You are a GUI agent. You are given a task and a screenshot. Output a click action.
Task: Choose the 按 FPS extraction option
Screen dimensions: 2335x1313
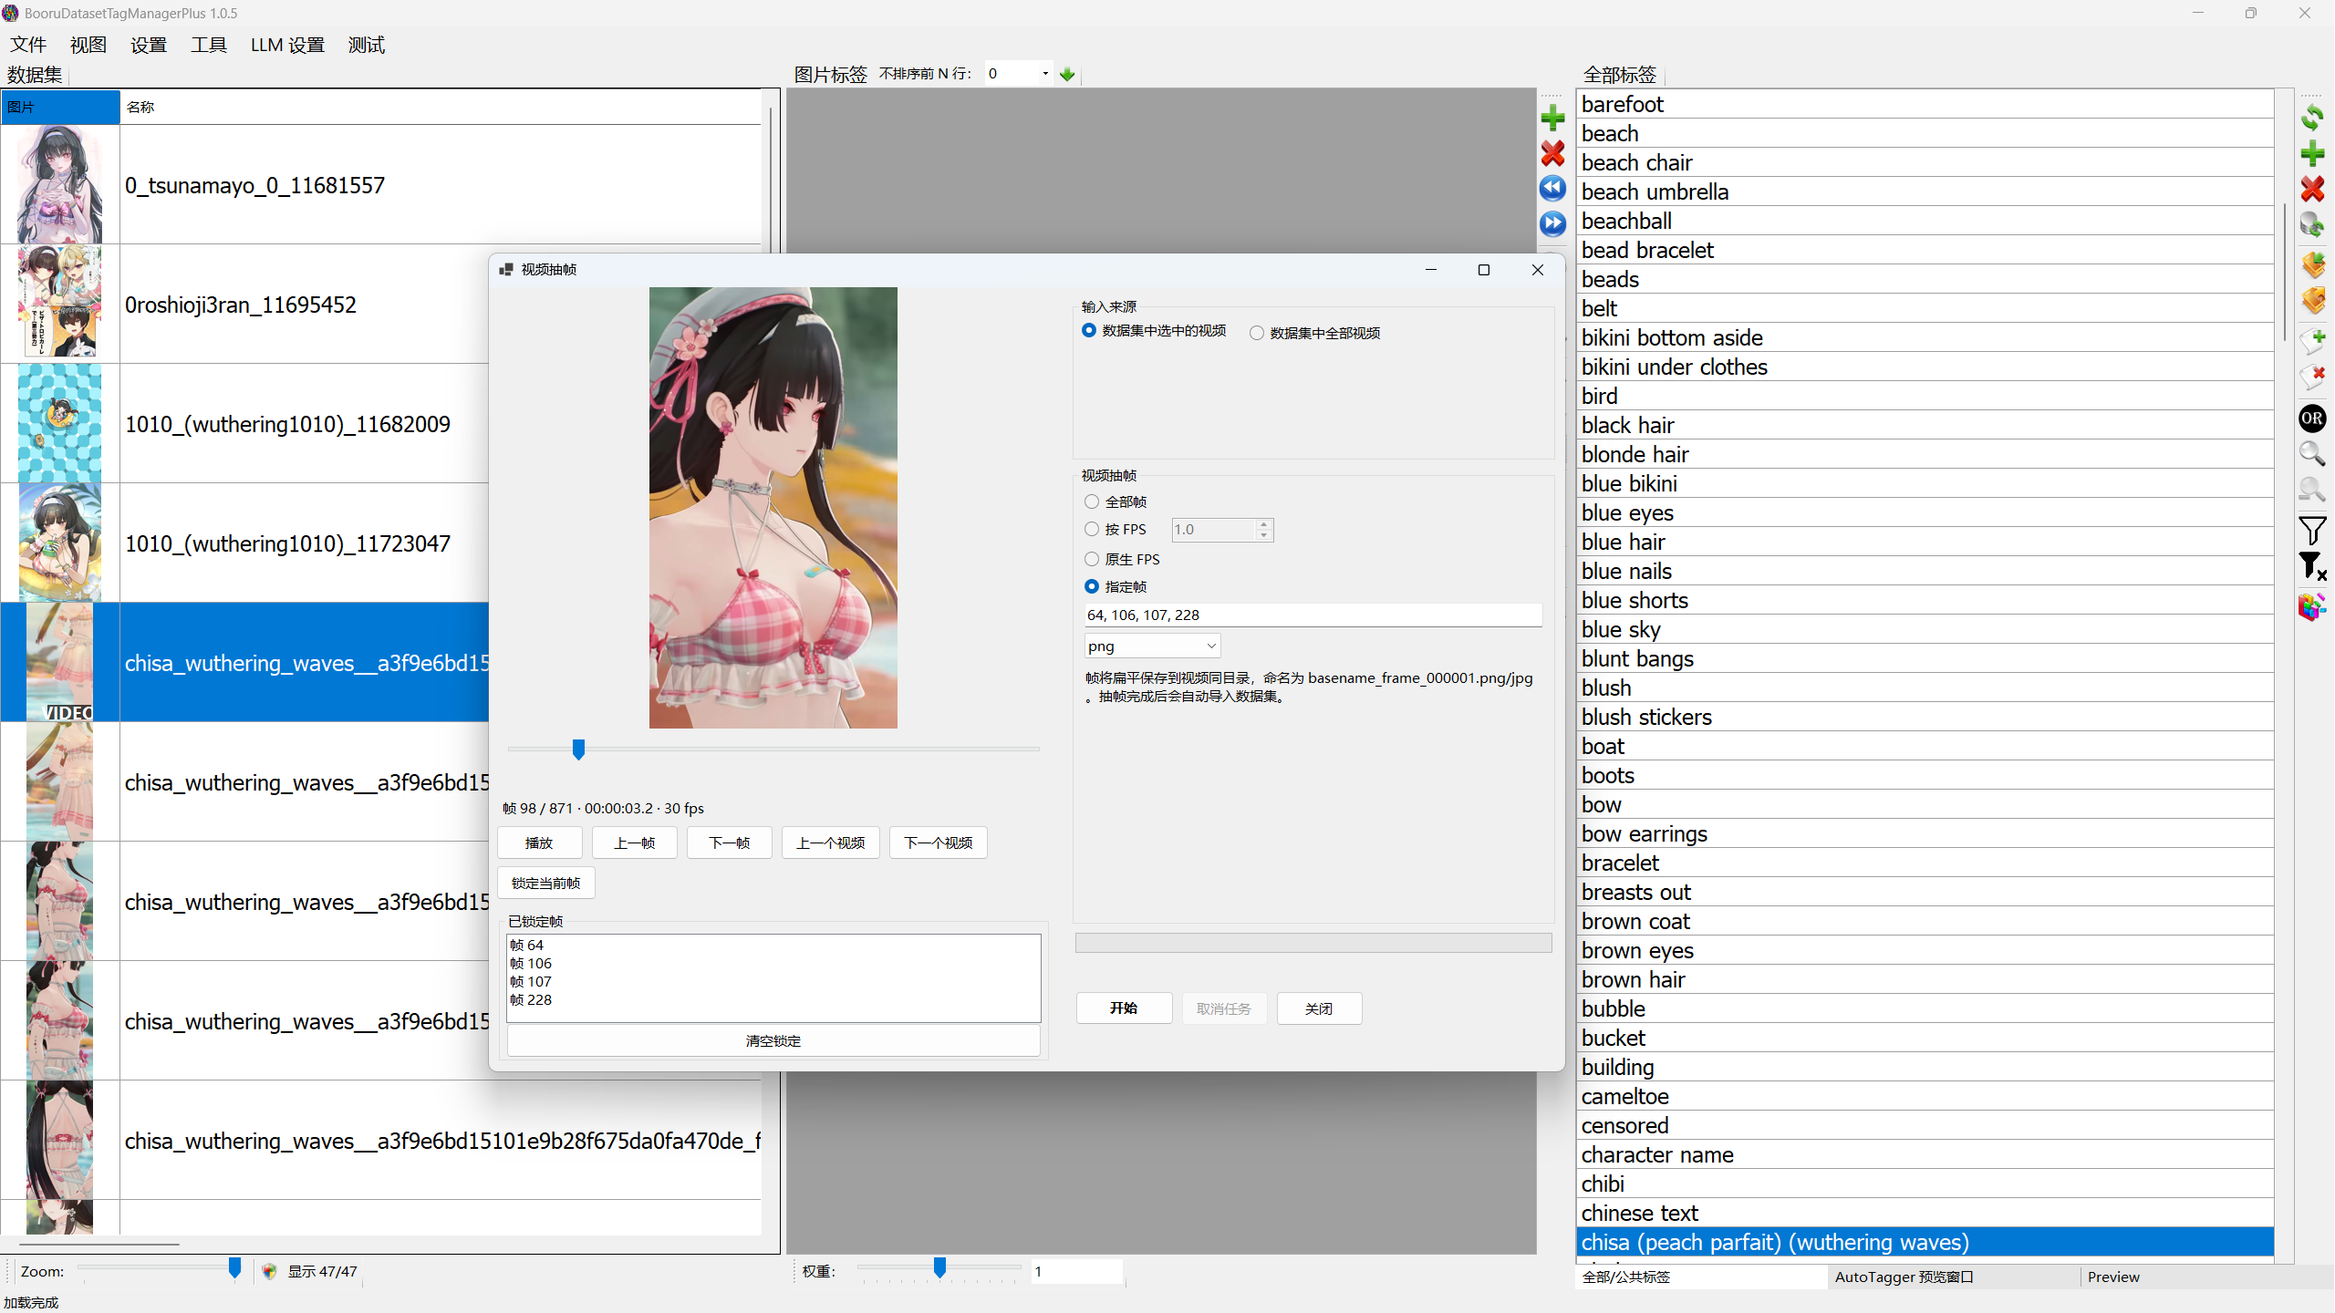coord(1116,530)
